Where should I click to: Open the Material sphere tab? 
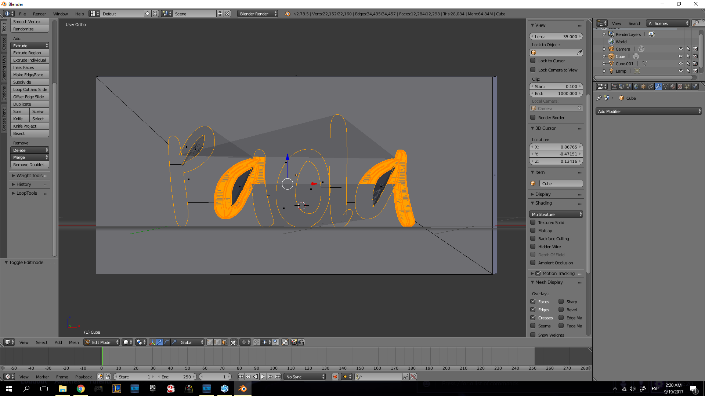[673, 87]
